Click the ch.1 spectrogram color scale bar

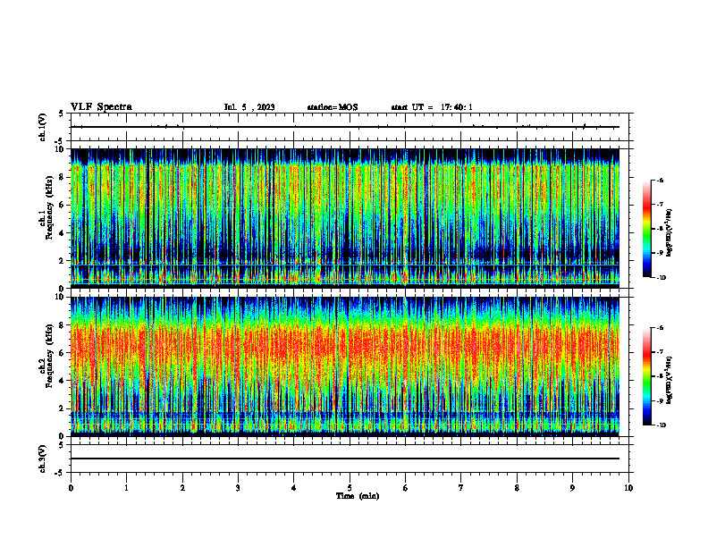tap(646, 229)
